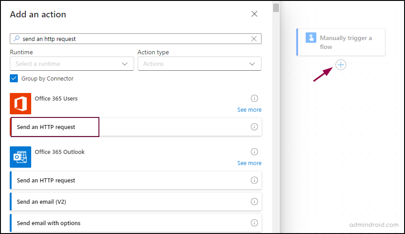Click the Office 365 Outlook connector icon

[x=20, y=157]
